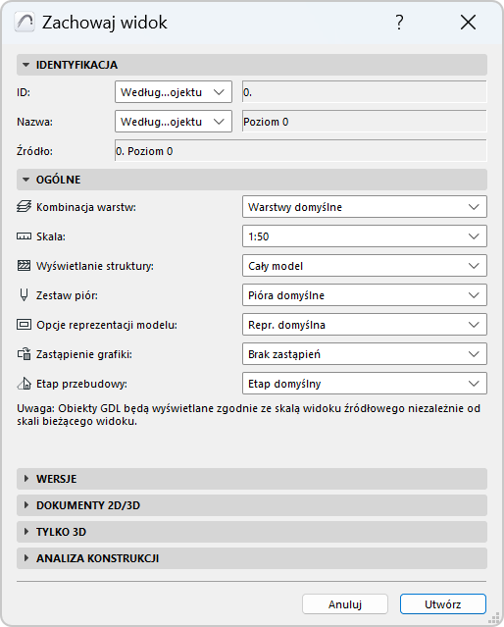Open the Cały model dropdown
The image size is (504, 627).
coord(365,266)
